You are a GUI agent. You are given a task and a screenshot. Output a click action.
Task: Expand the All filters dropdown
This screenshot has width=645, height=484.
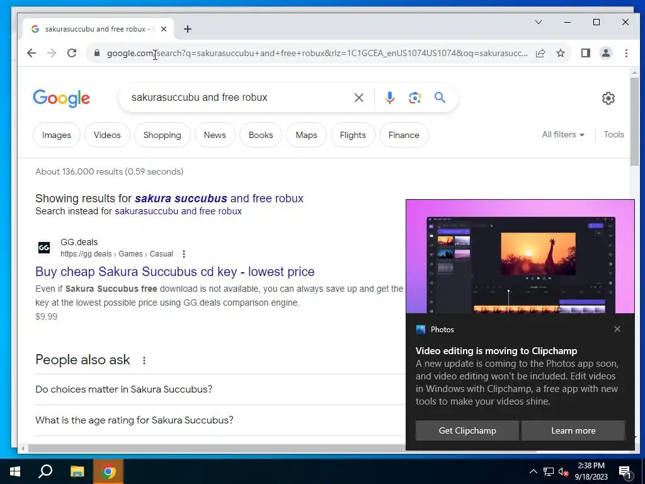(563, 135)
